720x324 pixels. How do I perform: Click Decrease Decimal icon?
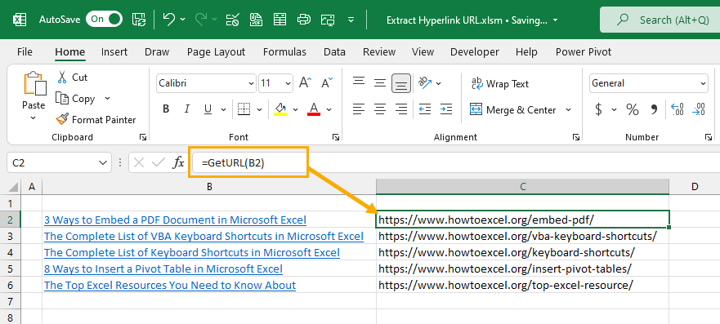(x=699, y=109)
